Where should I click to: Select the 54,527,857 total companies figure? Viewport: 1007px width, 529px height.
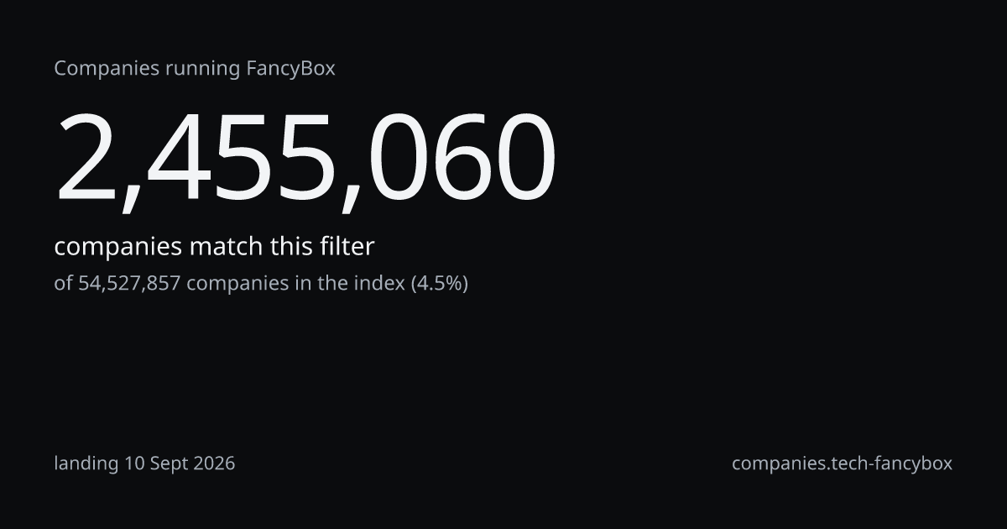point(129,284)
